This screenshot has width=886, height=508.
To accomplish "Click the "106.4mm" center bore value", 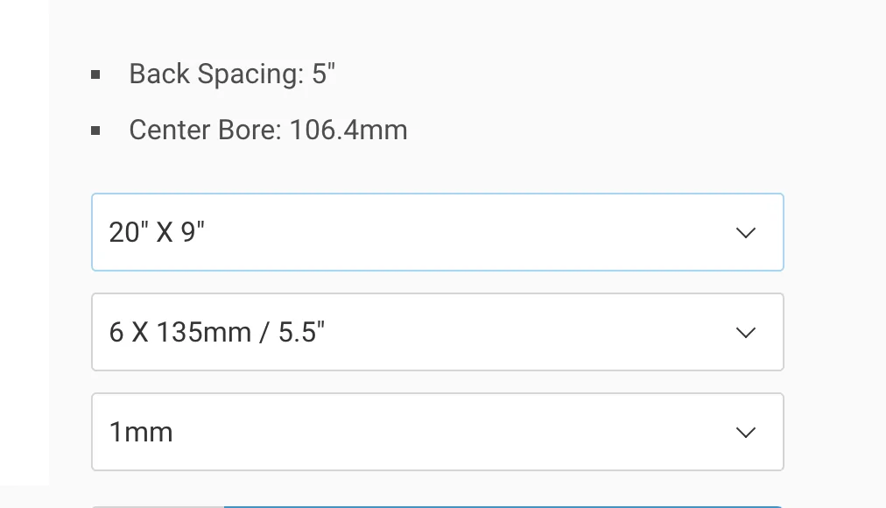I will (x=348, y=131).
